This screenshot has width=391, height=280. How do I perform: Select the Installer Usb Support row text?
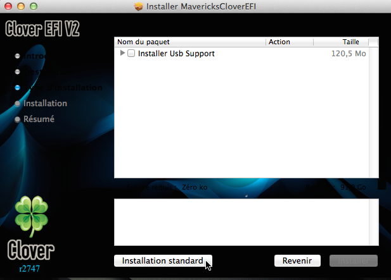(x=176, y=54)
